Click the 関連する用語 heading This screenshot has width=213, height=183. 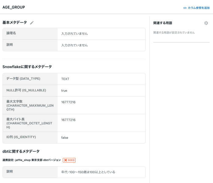163,23
